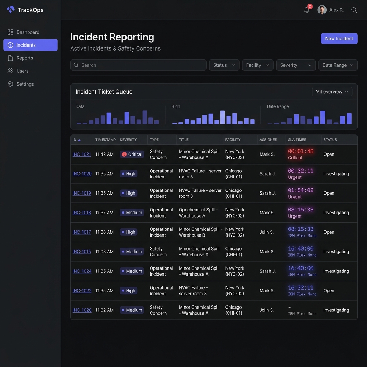Sort by STATUS column header

[x=330, y=140]
